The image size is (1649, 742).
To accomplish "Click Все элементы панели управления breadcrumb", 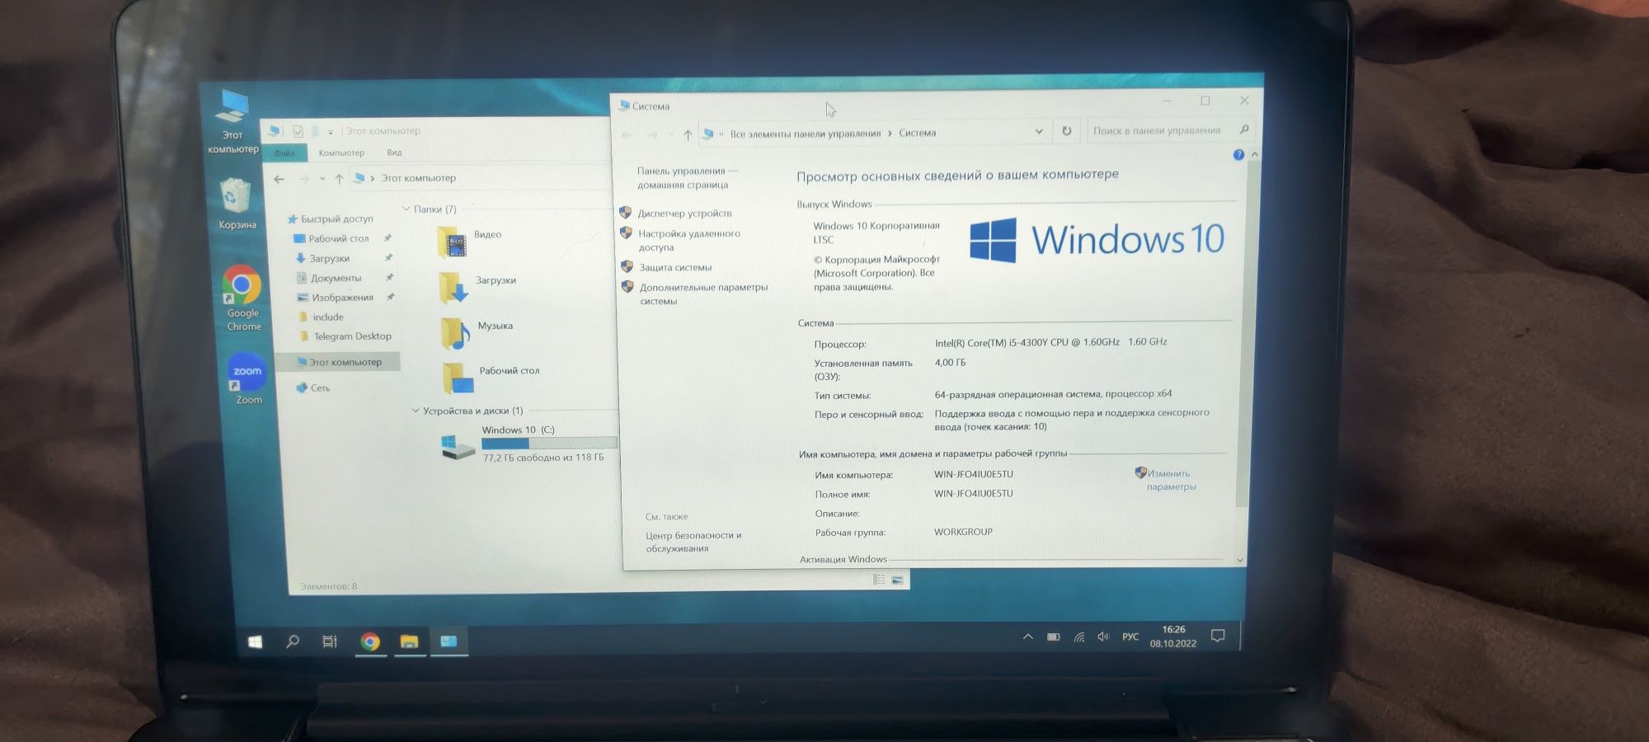I will 805,134.
